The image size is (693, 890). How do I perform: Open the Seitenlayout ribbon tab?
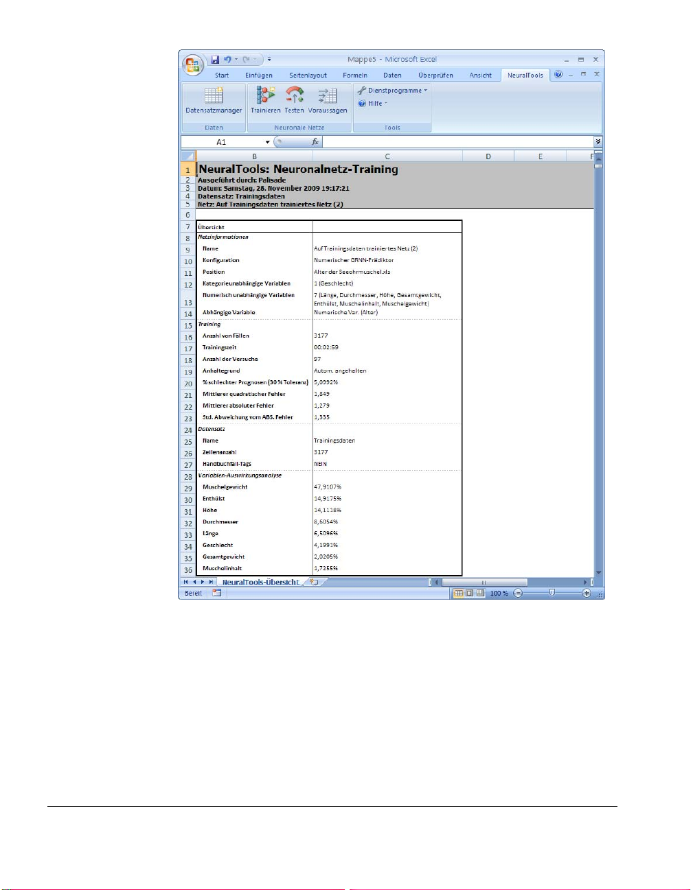click(308, 75)
